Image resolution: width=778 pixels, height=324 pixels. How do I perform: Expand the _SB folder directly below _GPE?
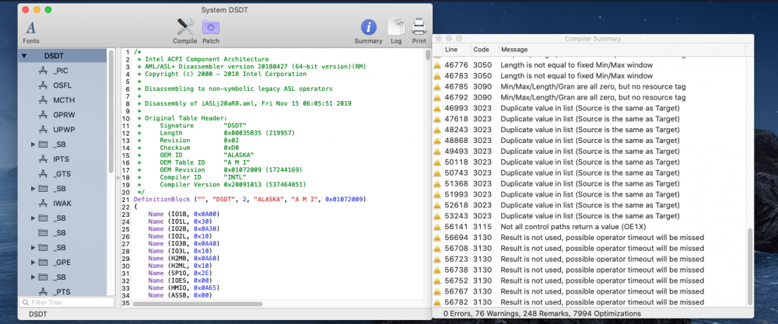(x=33, y=277)
